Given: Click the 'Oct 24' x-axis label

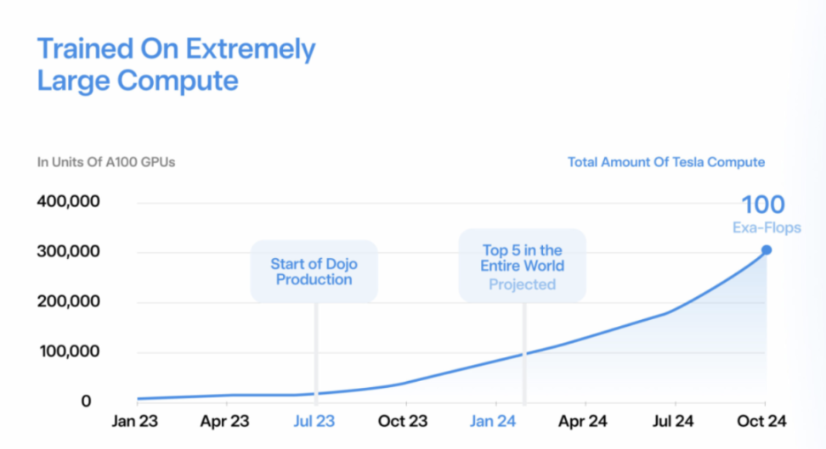Looking at the screenshot, I should (x=761, y=421).
